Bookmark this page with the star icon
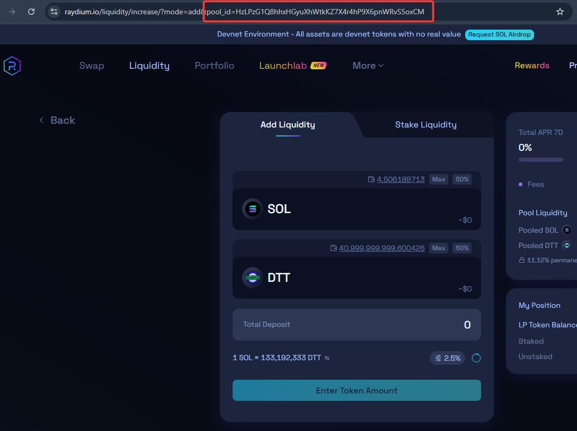This screenshot has width=577, height=431. pyautogui.click(x=560, y=12)
